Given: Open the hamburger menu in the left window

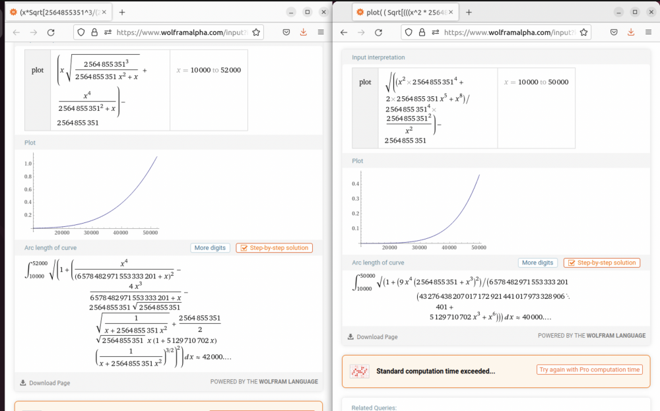Looking at the screenshot, I should 321,32.
